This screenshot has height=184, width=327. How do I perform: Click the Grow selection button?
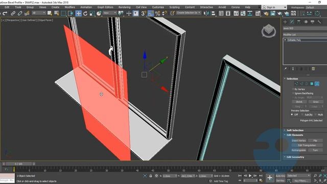(316, 102)
